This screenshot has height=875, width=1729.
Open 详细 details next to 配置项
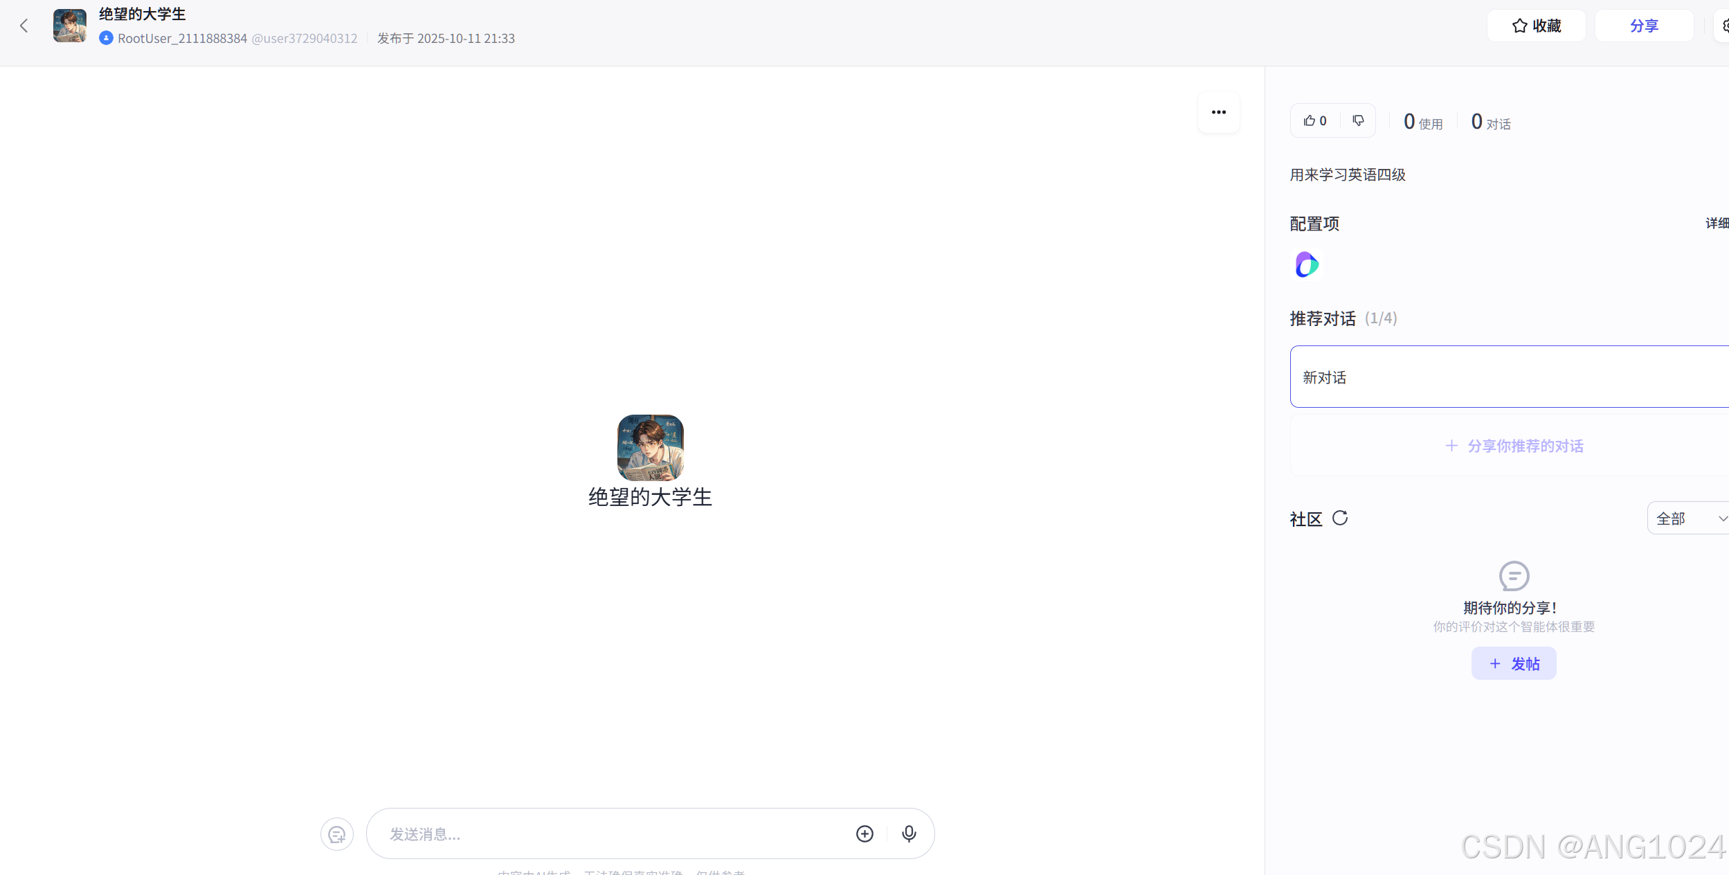[x=1717, y=224]
